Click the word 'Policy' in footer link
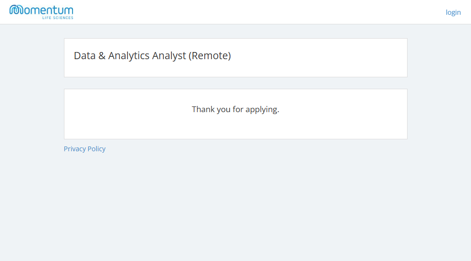Viewport: 471px width, 261px height. tap(97, 149)
